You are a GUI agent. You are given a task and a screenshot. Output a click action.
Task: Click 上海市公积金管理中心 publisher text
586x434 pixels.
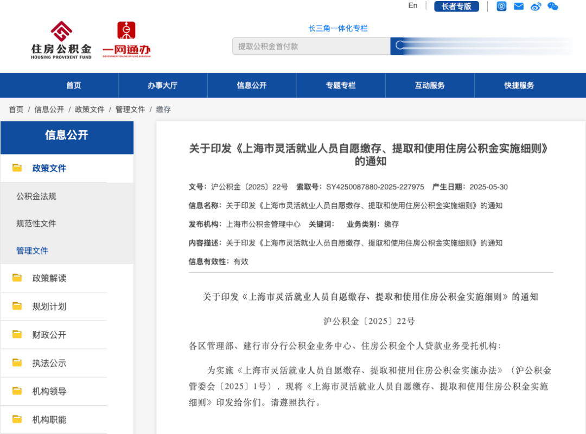263,224
